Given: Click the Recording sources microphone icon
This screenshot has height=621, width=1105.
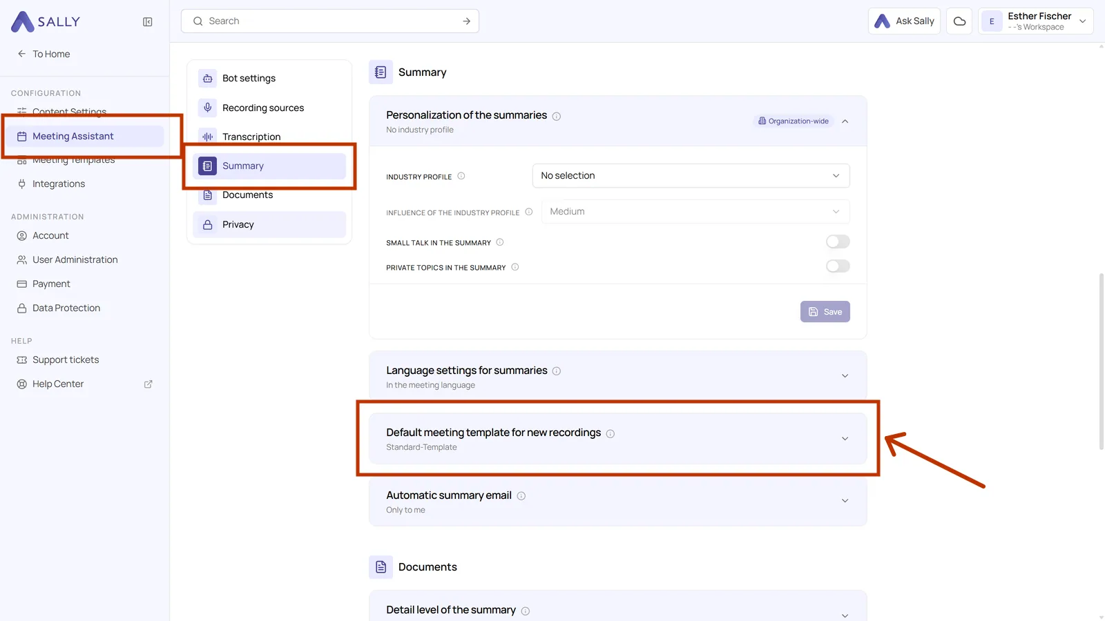Looking at the screenshot, I should point(208,108).
